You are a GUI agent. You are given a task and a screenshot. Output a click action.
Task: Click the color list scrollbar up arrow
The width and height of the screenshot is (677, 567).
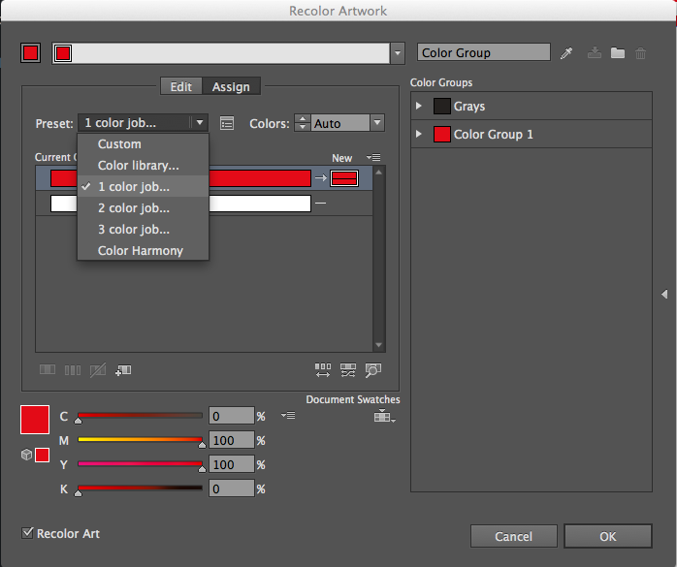tap(378, 173)
